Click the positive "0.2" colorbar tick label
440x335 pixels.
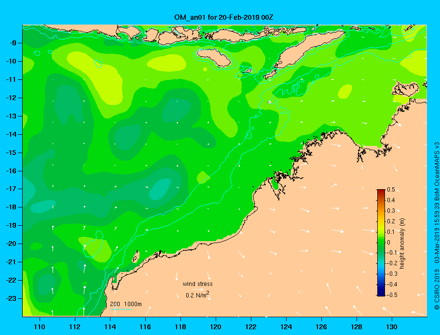pos(391,221)
